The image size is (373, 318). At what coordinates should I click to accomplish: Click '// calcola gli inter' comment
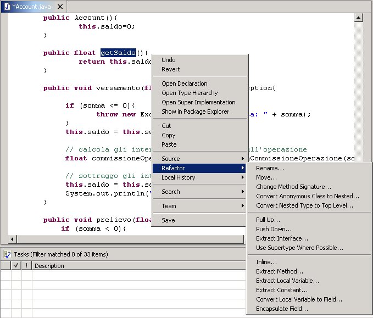(x=108, y=149)
